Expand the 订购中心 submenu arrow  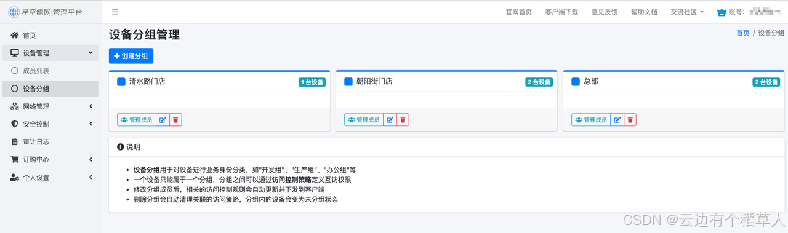(91, 159)
